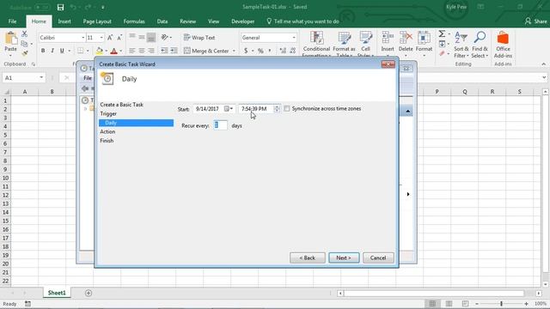Toggle Bold formatting
Screen dimensions: 550x309
(x=43, y=51)
